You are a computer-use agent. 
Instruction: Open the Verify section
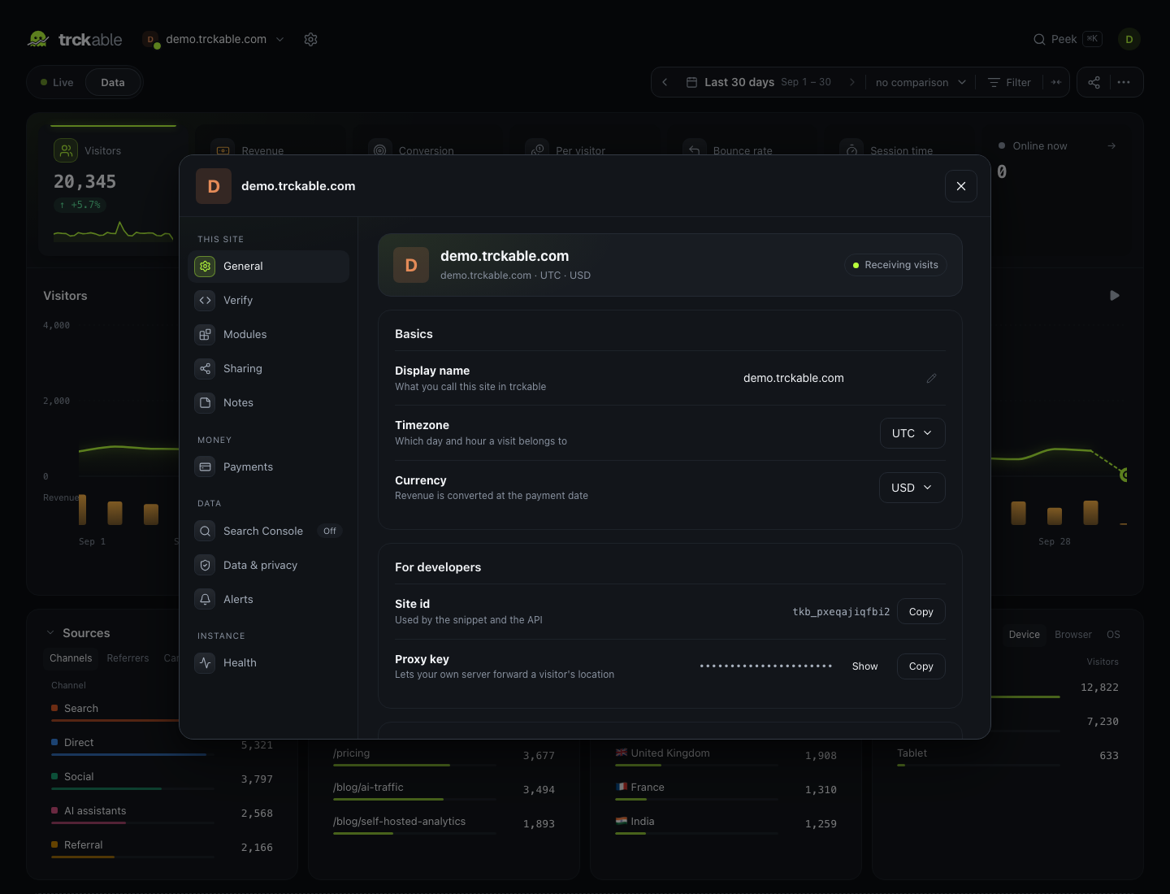tap(269, 301)
